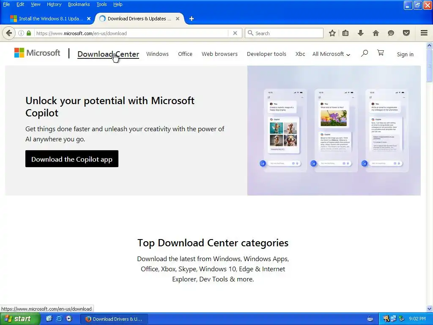Click scrollbar up arrow
The image size is (433, 325).
(x=430, y=45)
